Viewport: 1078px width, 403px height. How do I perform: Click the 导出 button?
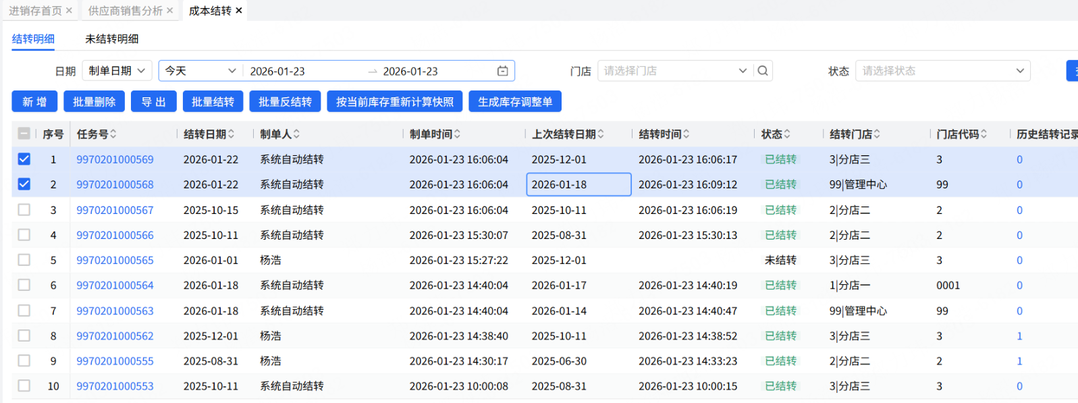(153, 102)
